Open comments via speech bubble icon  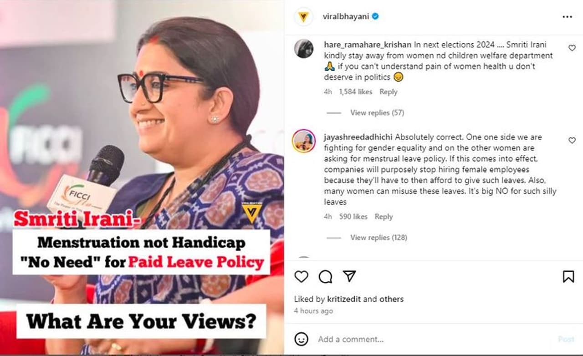click(x=325, y=276)
